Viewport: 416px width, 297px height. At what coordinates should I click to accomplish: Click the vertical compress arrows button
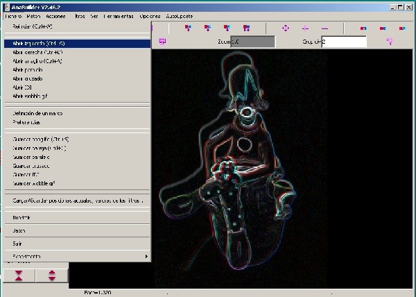19,275
